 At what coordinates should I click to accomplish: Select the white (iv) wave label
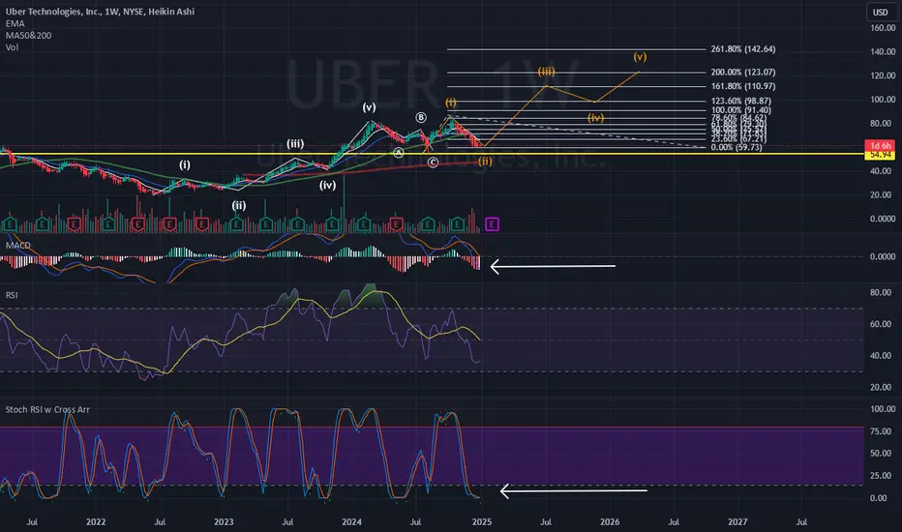click(x=327, y=185)
